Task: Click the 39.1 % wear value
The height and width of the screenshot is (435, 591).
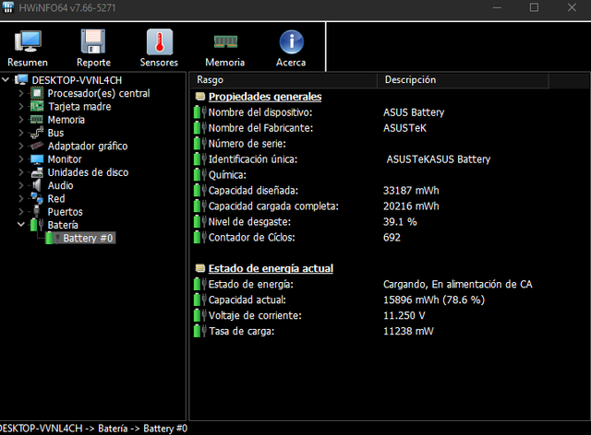Action: [x=400, y=221]
